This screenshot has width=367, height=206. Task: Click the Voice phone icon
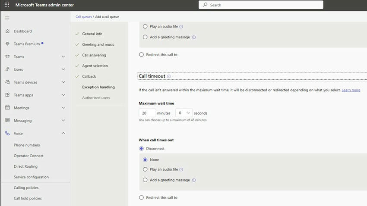tap(7, 134)
